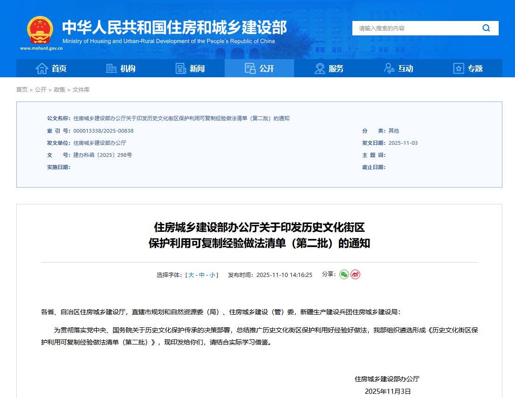Viewport: 515px width, 398px height.
Task: Switch font size to 中
Action: click(202, 275)
